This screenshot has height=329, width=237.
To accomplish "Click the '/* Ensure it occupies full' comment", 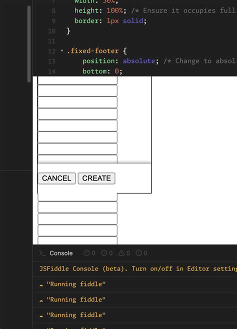I will (184, 10).
